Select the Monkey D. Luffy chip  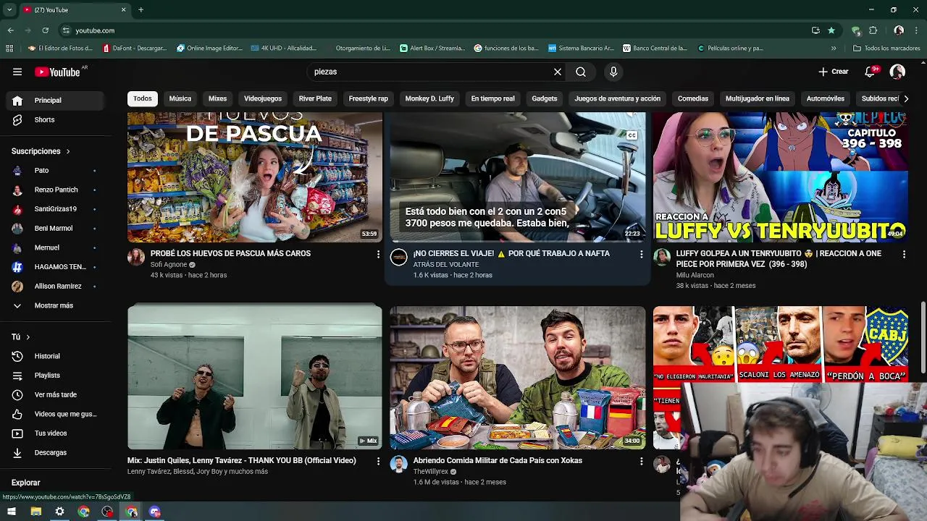429,98
